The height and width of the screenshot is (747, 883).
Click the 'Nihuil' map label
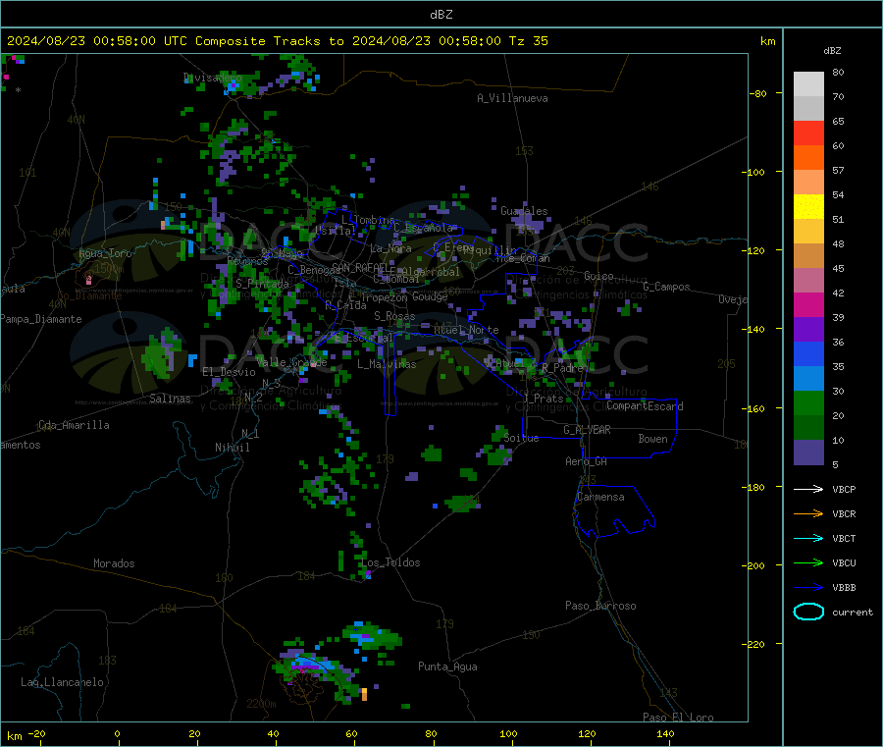coord(233,448)
